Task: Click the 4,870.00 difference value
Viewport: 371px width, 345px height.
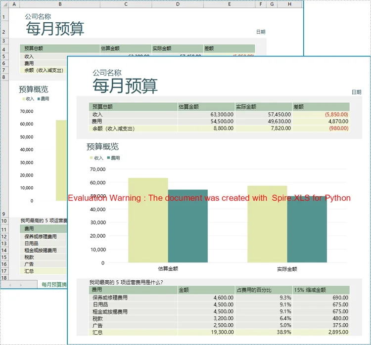Action: pos(338,121)
